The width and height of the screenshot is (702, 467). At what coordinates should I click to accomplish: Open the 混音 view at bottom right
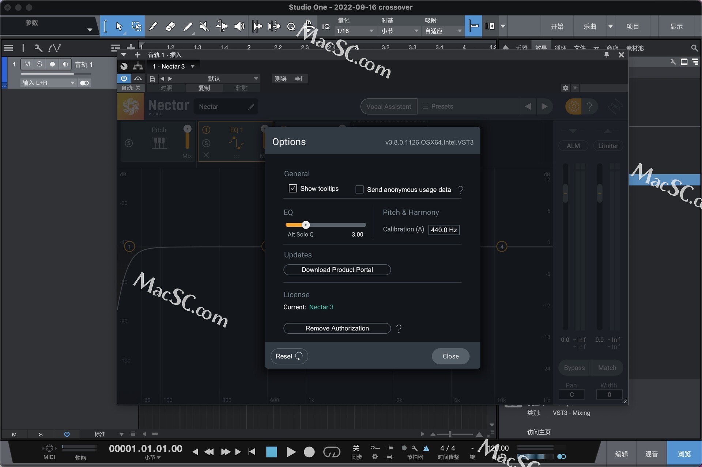coord(651,453)
